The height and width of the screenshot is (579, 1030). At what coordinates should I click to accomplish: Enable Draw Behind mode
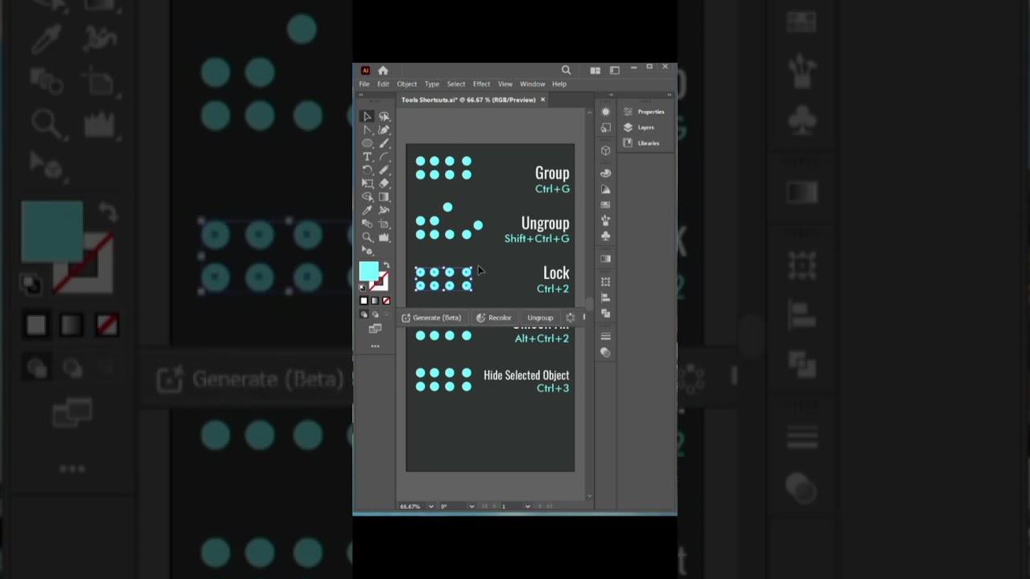[x=374, y=314]
